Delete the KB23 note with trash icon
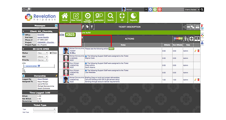 [198, 51]
